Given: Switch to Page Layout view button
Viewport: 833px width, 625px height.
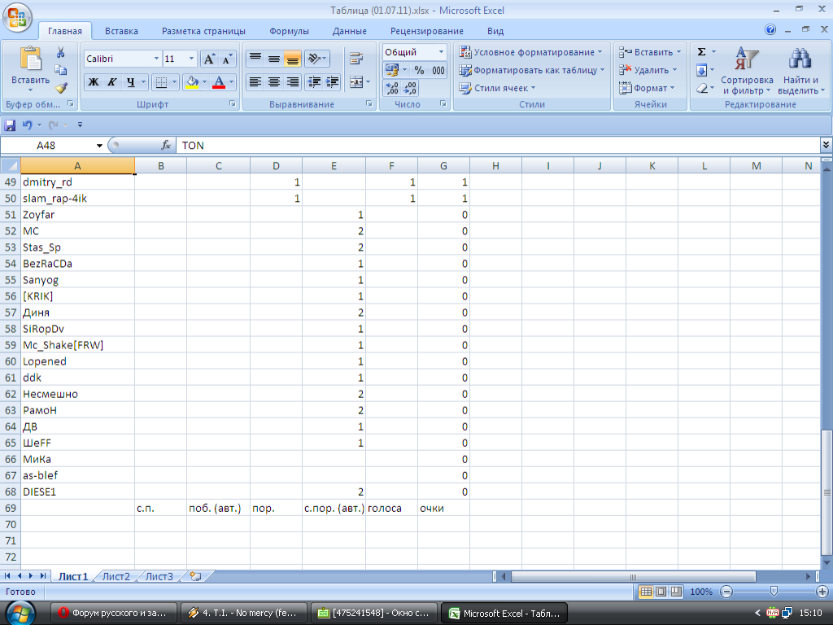Looking at the screenshot, I should (x=661, y=592).
